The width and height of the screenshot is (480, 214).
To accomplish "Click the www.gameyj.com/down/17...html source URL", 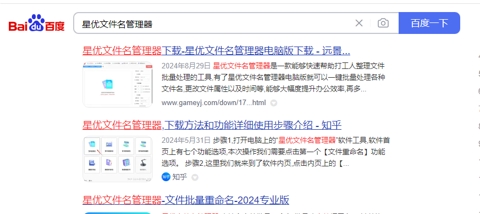I will tap(214, 103).
